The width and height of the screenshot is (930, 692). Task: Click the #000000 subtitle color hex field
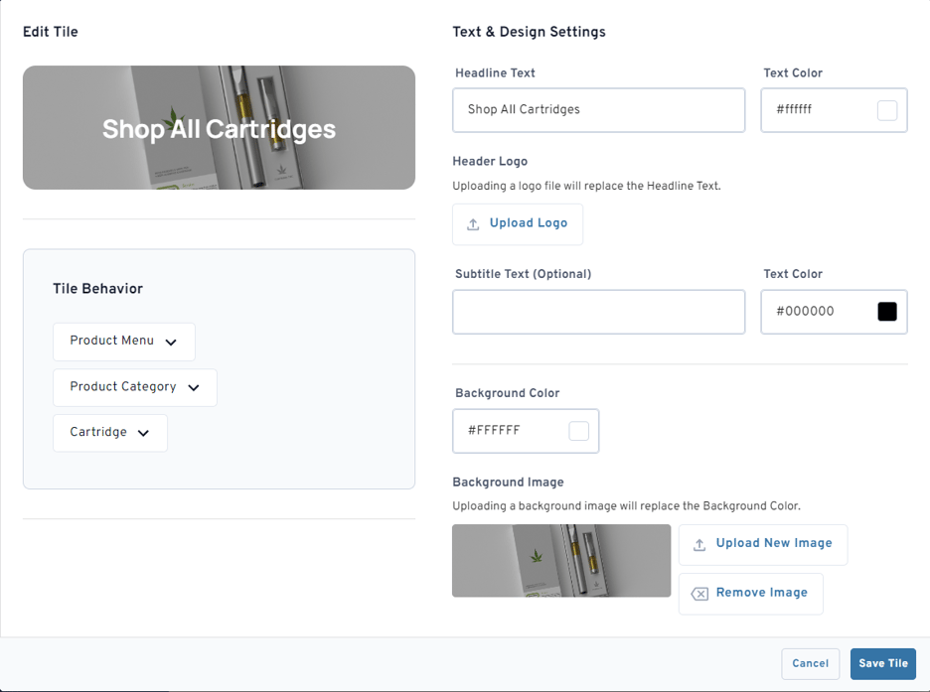point(815,312)
